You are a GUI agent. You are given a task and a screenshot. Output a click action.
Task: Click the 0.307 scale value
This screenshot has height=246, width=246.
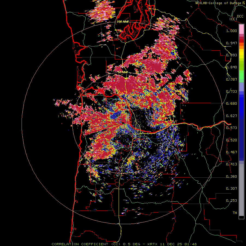coord(232,189)
